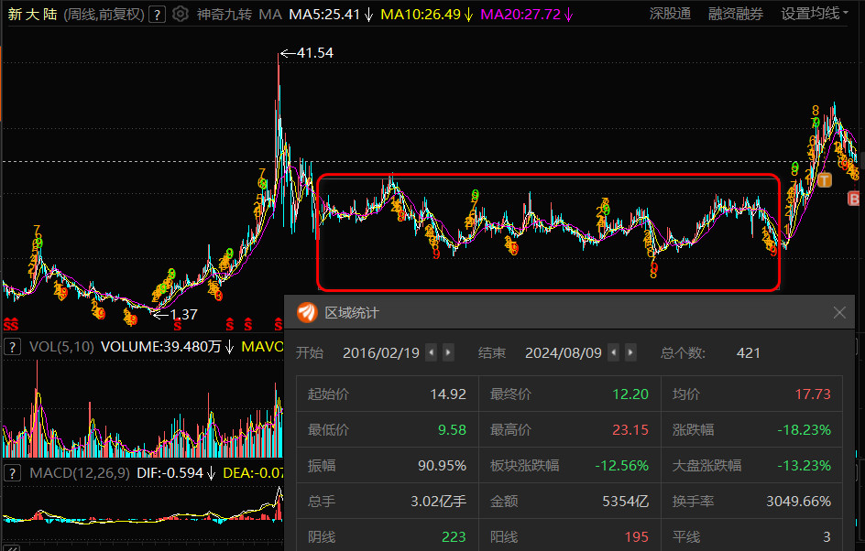Click the 涨跌幅 value -18.23%
This screenshot has width=865, height=551.
click(804, 430)
